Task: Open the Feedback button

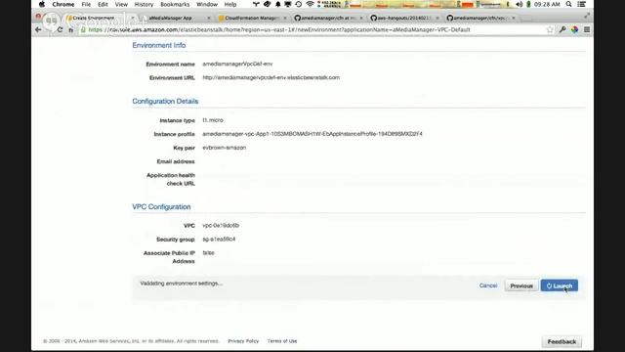Action: tap(562, 341)
